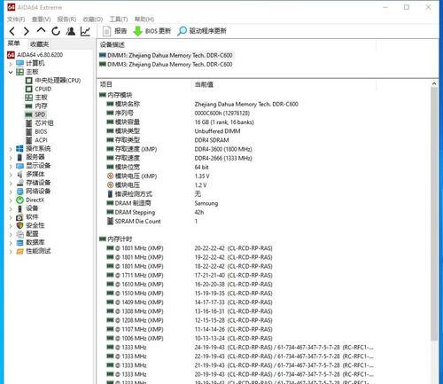Screen dimensions: 443x384
Task: Click the 配置 configuration icon
Action: 19,234
